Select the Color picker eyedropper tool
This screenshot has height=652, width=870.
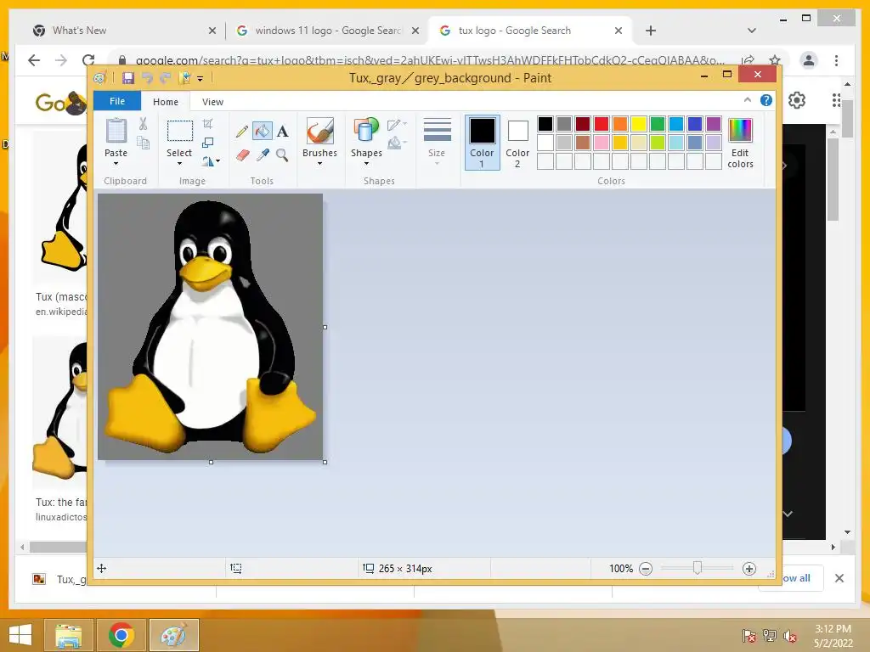click(x=263, y=155)
